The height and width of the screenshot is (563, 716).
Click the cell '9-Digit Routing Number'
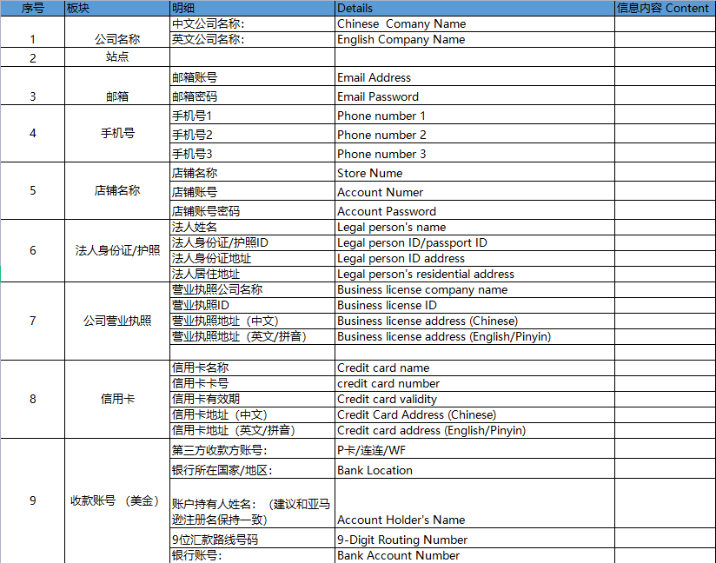pyautogui.click(x=475, y=539)
